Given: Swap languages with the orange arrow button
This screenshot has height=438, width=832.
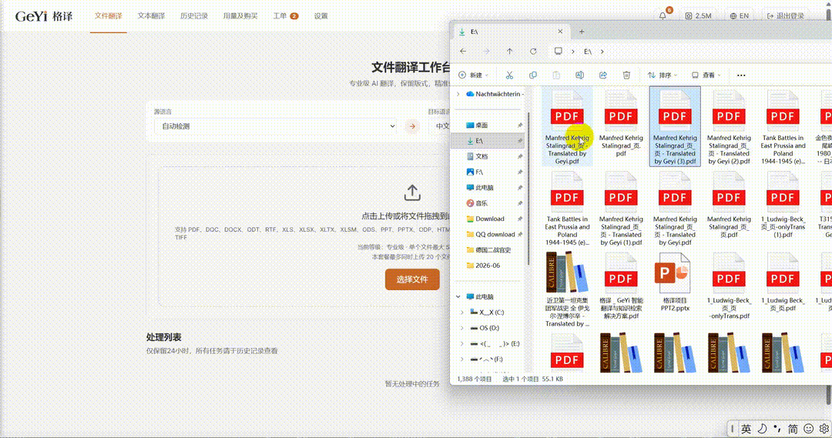Looking at the screenshot, I should (x=412, y=126).
